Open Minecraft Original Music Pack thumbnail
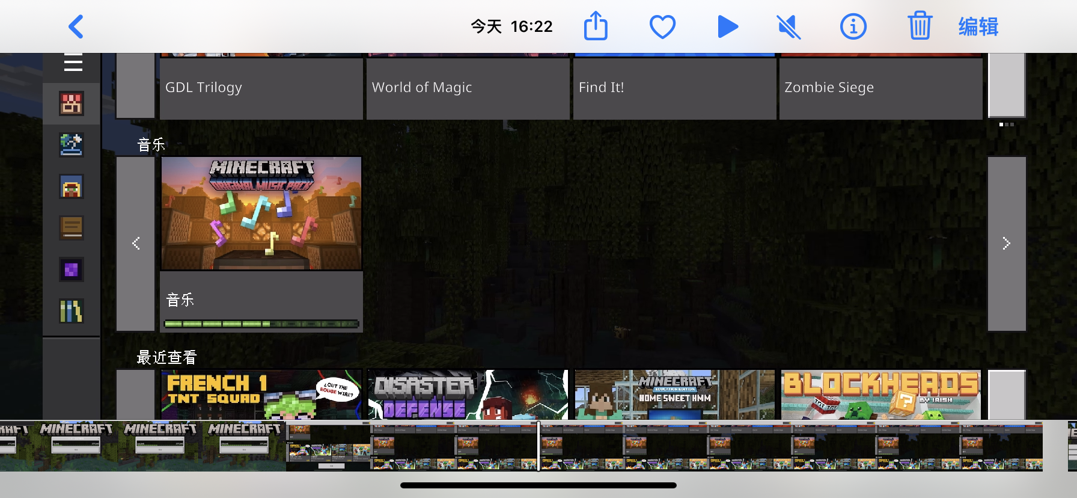 coord(261,214)
